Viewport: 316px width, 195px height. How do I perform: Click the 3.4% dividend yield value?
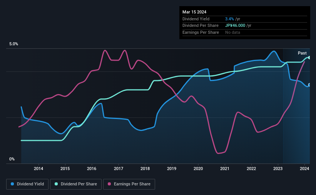(229, 19)
